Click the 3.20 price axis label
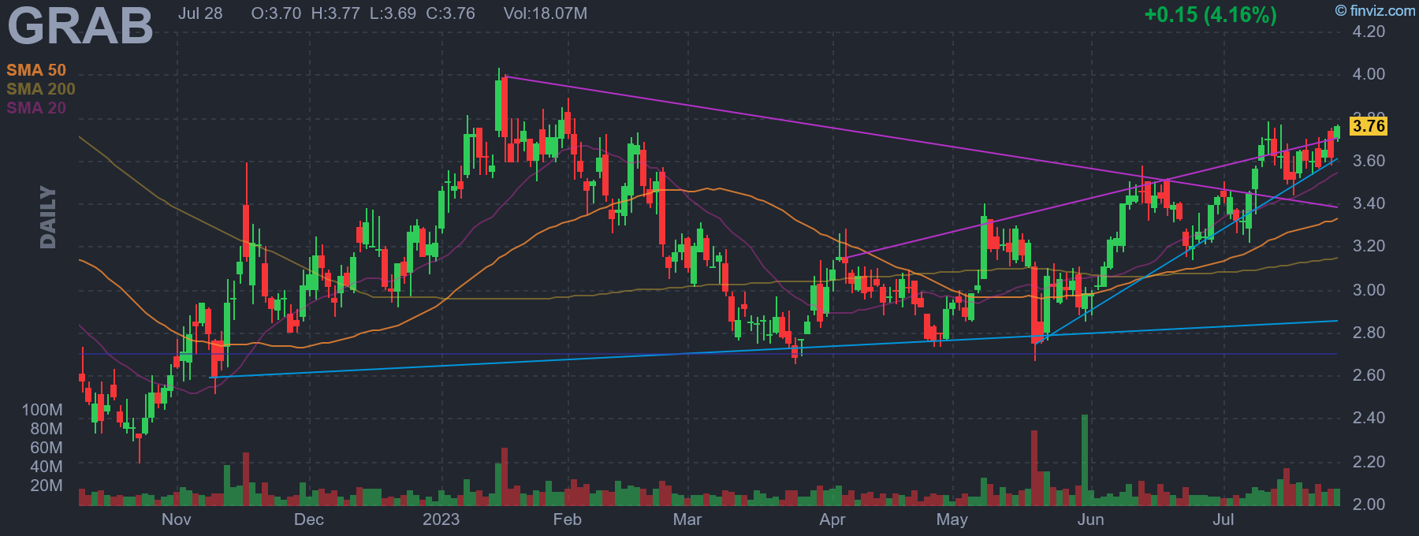1419x536 pixels. click(1369, 246)
